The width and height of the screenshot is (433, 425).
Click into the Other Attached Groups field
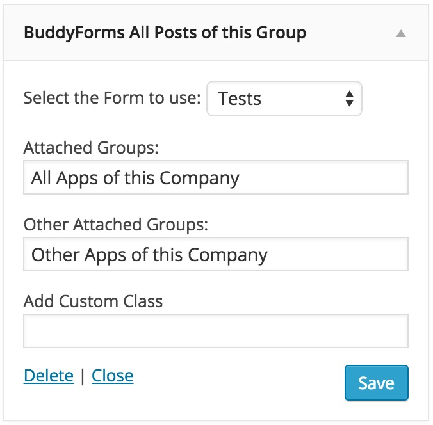pos(215,254)
